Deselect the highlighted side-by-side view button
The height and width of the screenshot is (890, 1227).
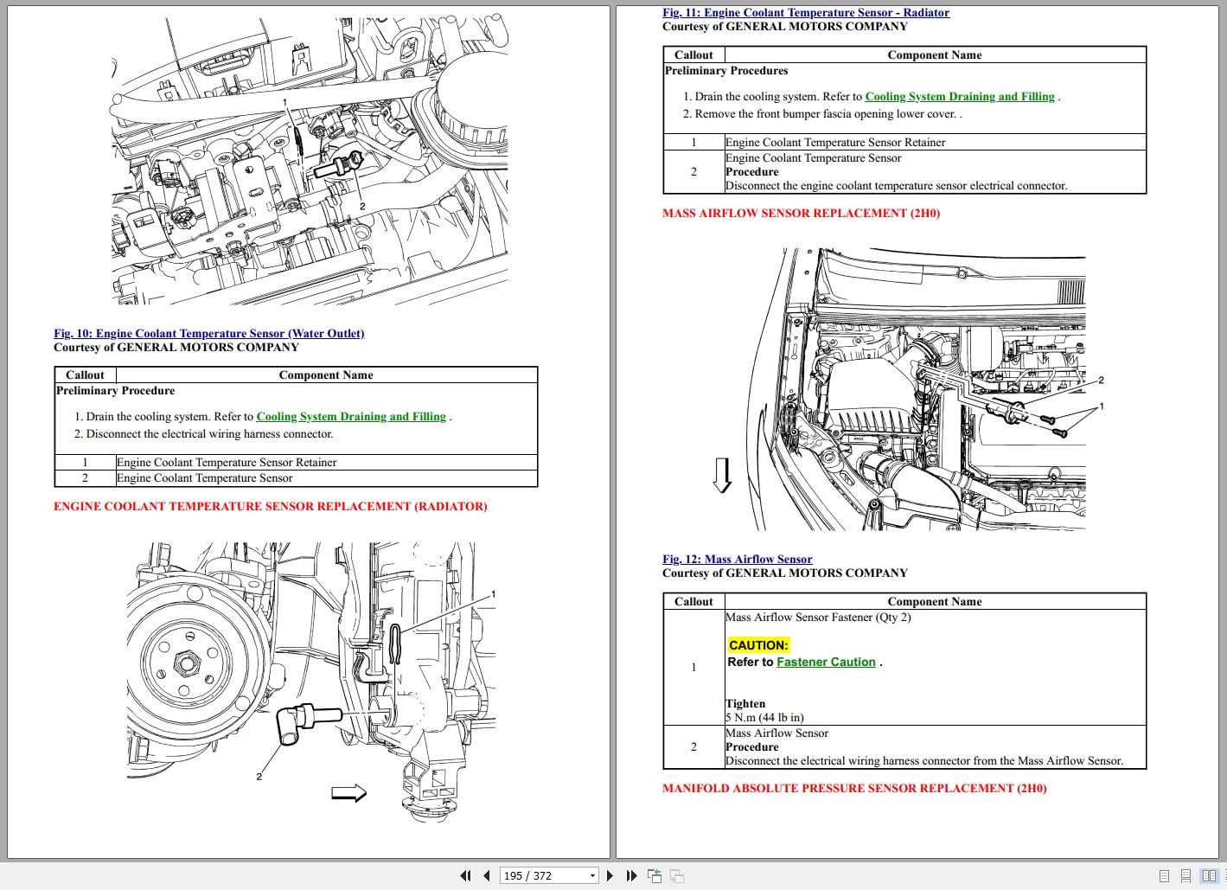(1210, 875)
